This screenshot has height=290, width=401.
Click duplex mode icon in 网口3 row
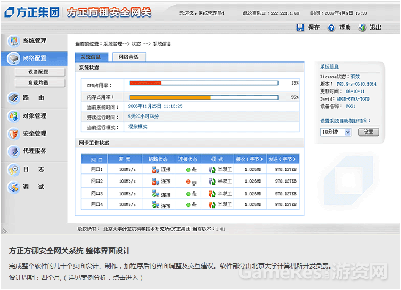pos(212,194)
